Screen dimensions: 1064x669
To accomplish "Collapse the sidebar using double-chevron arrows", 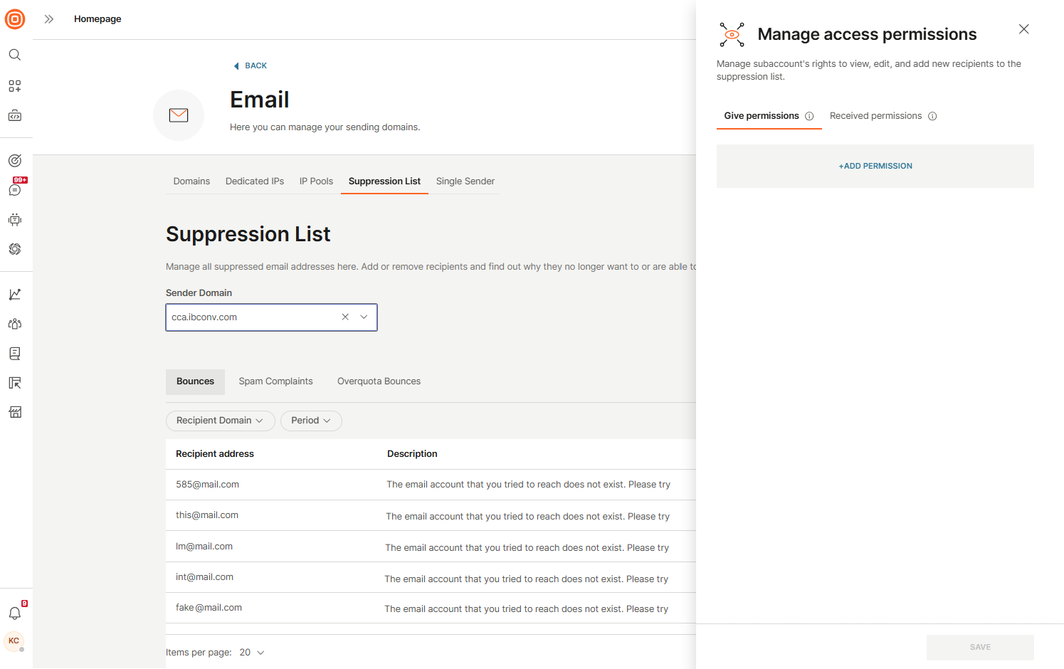I will click(48, 19).
